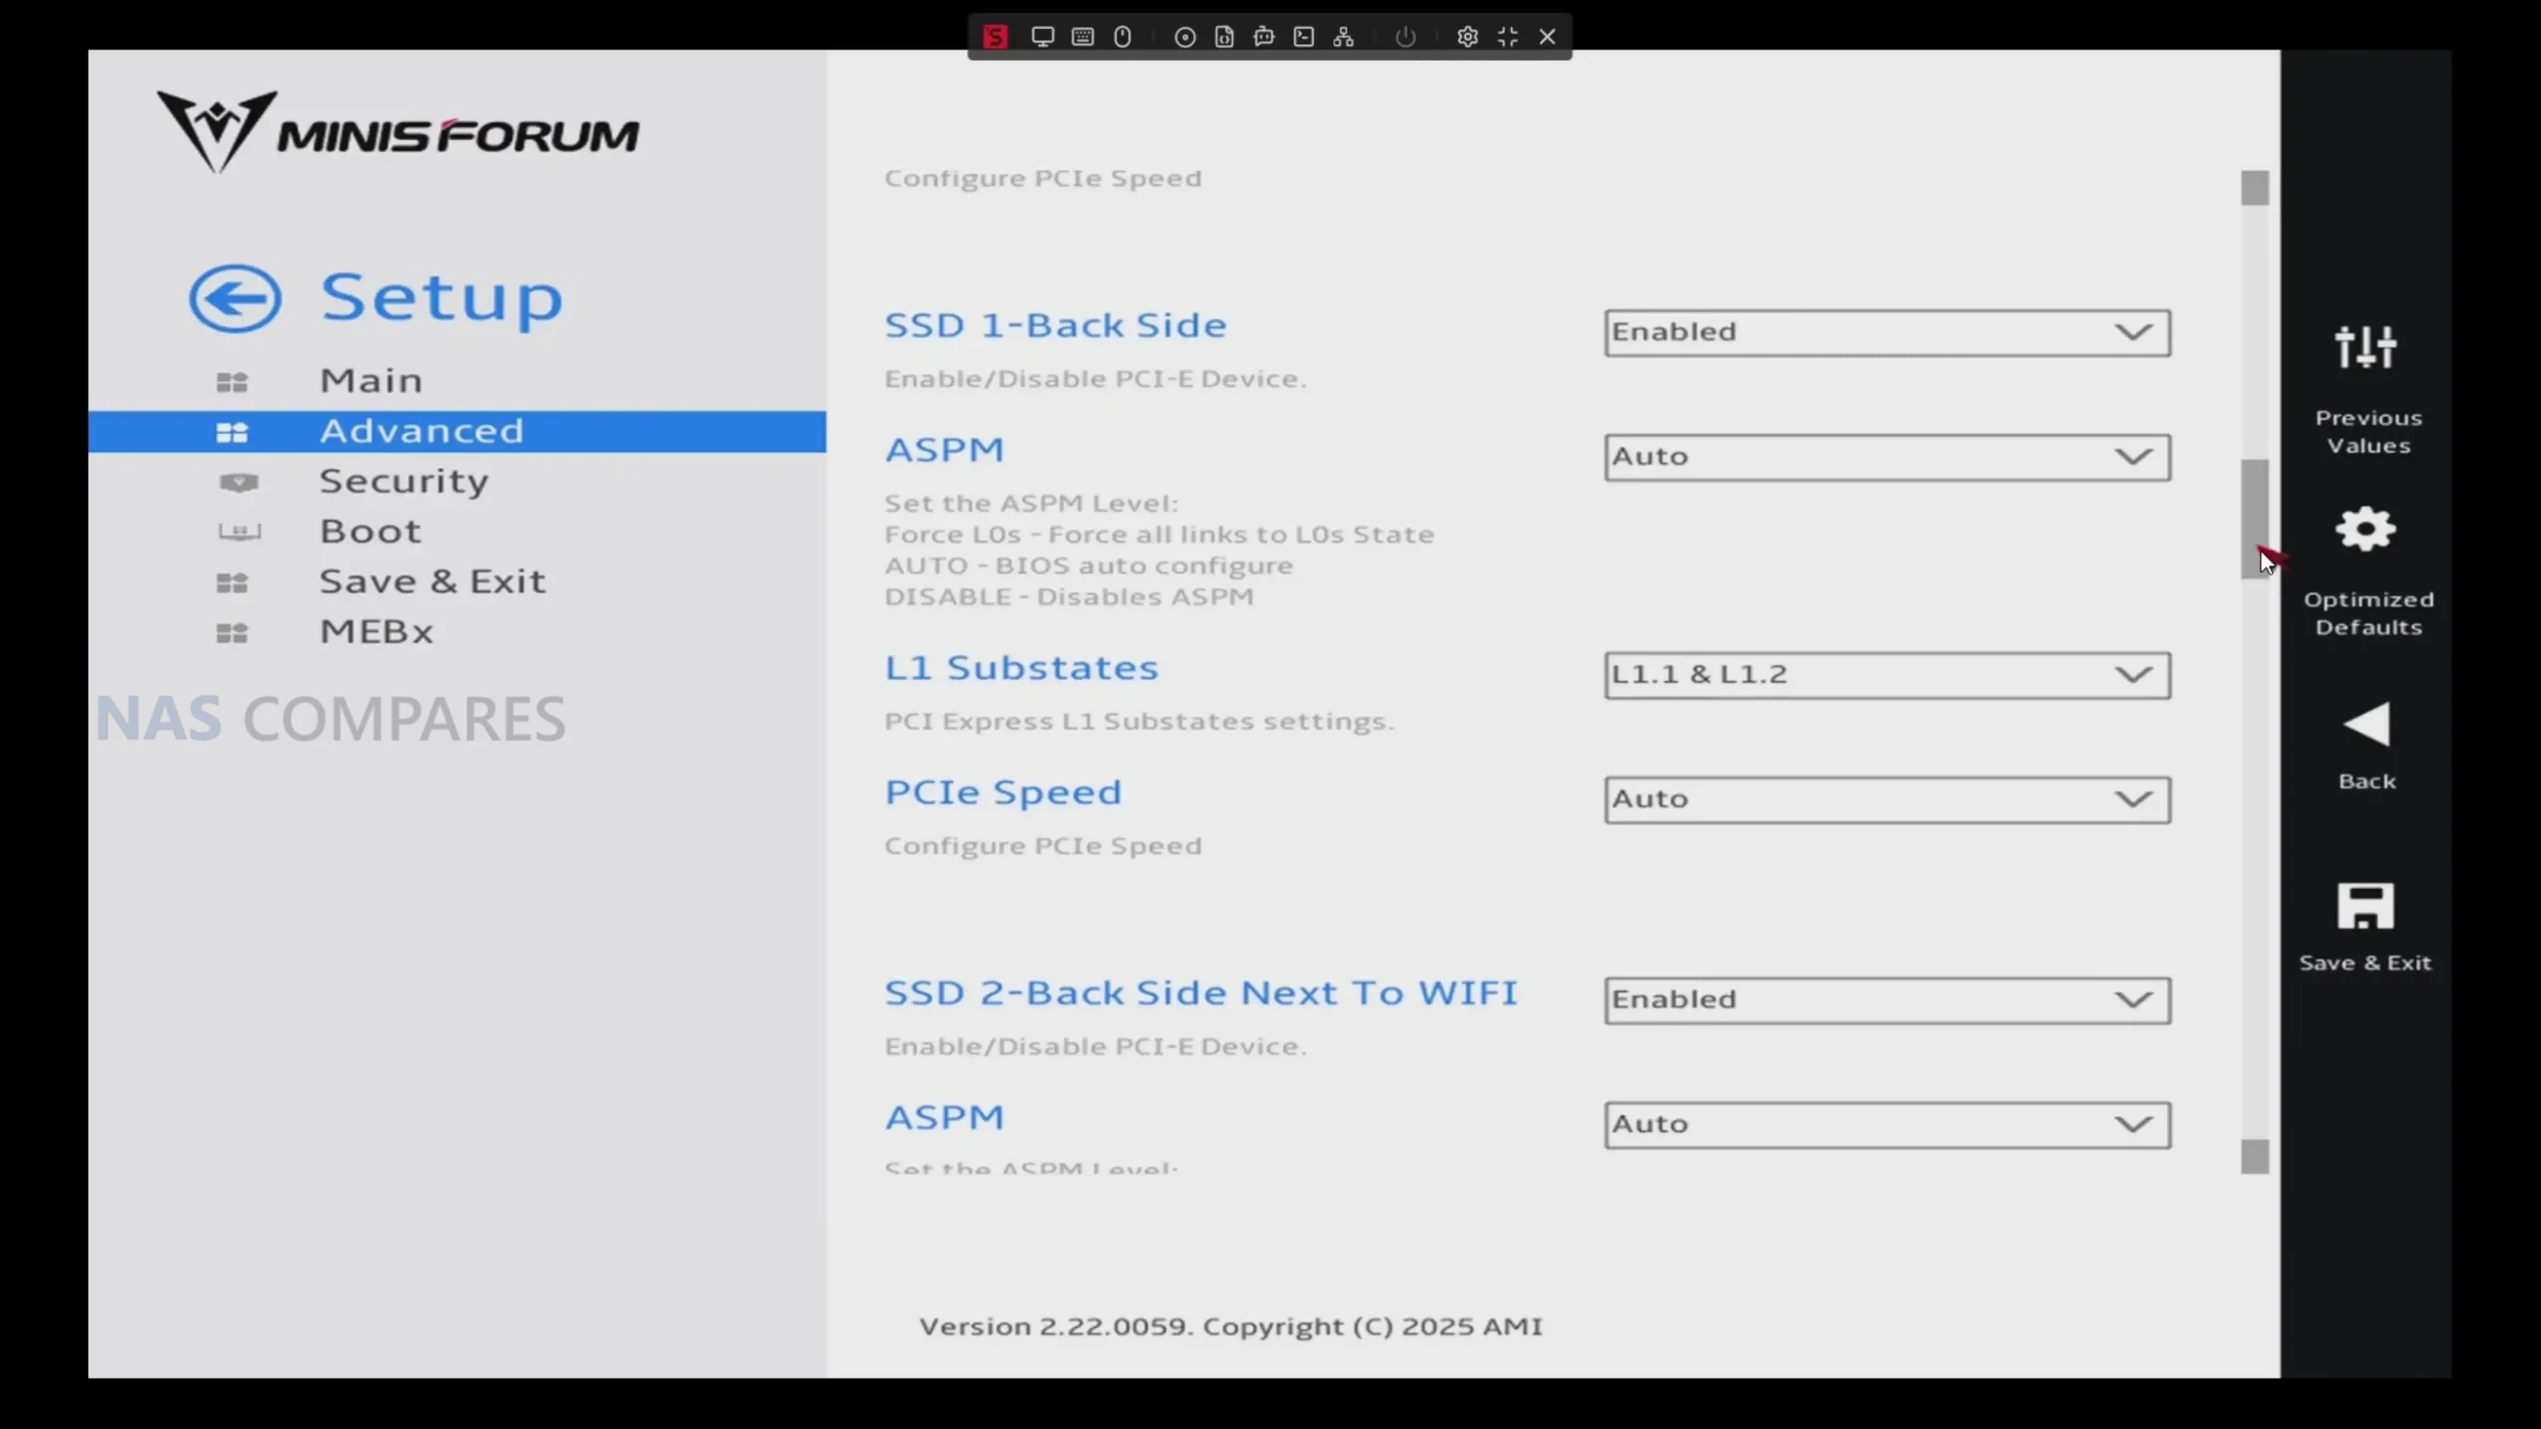This screenshot has width=2541, height=1429.
Task: Open first ASPM Auto dropdown
Action: (x=1886, y=457)
